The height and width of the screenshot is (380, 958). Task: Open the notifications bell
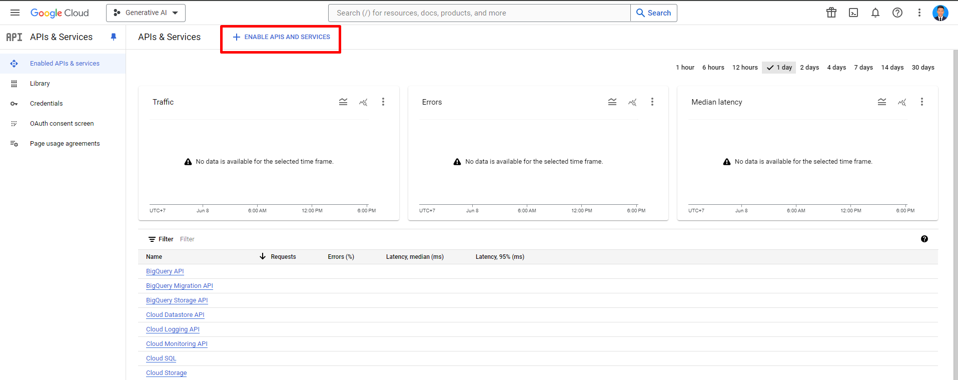tap(875, 13)
